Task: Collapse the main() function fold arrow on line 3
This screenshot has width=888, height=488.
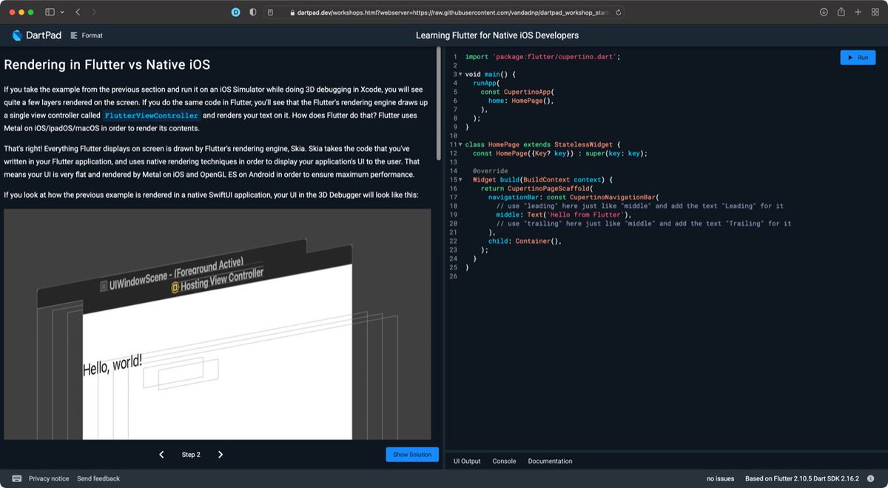Action: pos(460,74)
